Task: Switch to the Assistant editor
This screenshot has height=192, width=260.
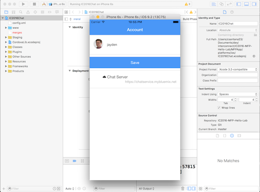Action: 221,4
